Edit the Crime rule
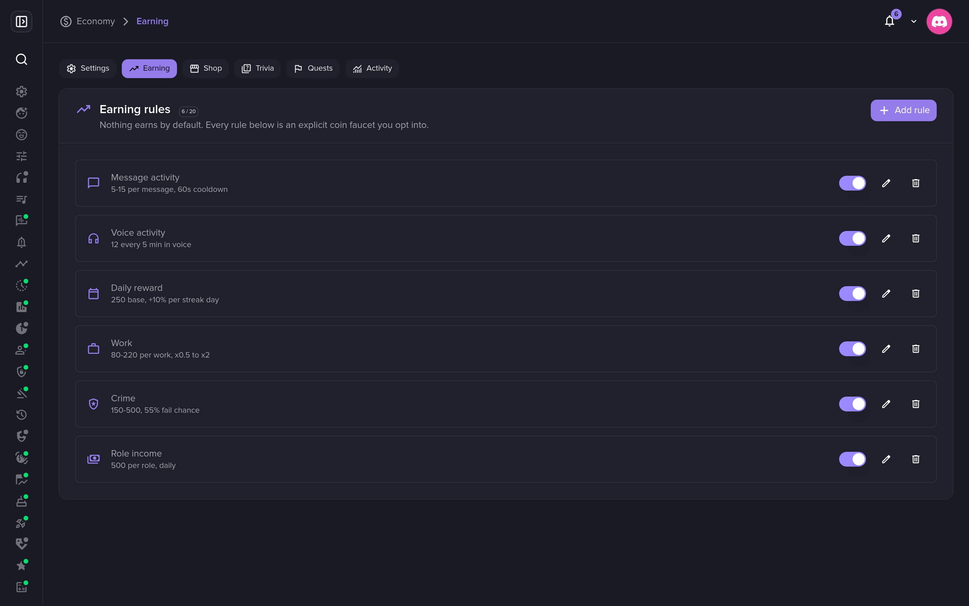 [886, 404]
